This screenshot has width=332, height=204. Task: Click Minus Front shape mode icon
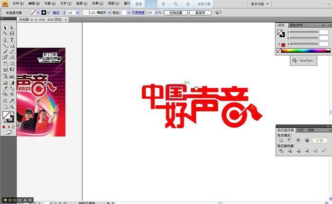(289, 140)
